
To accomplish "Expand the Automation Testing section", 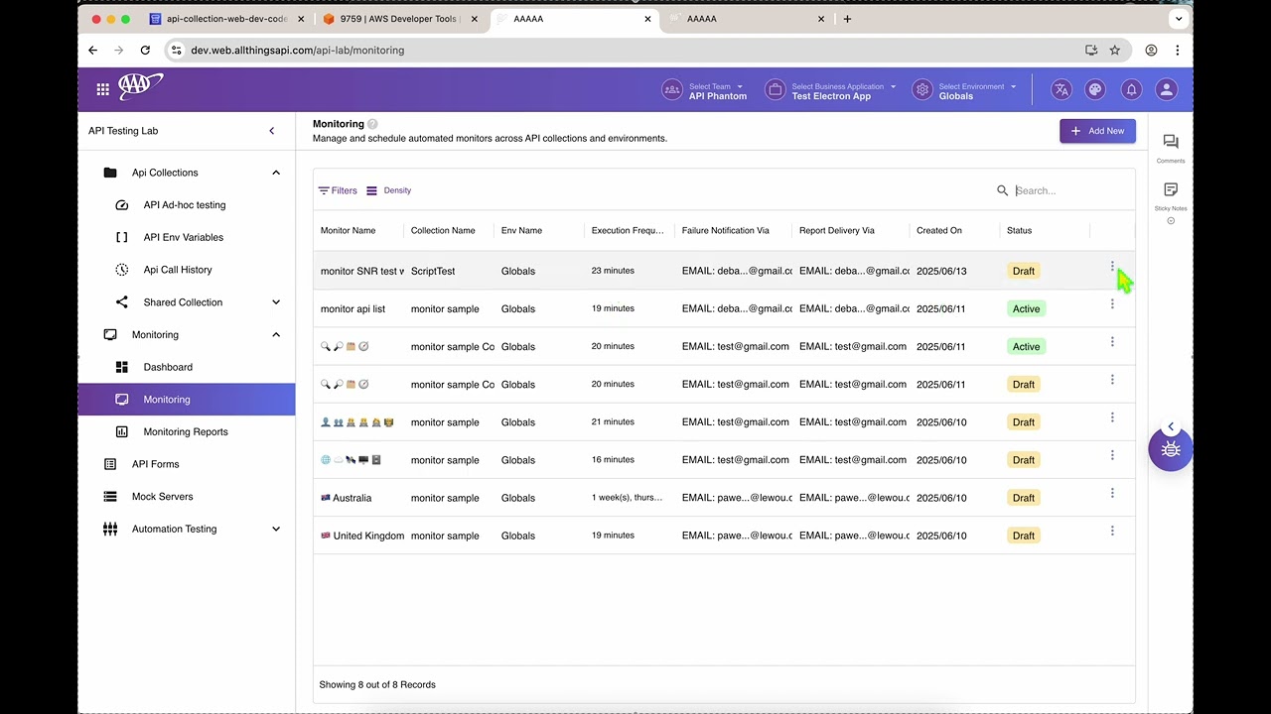I will click(276, 530).
